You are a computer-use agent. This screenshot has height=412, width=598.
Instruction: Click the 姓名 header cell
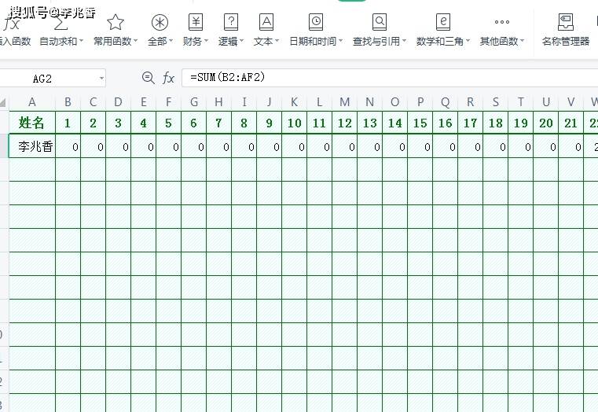[32, 123]
